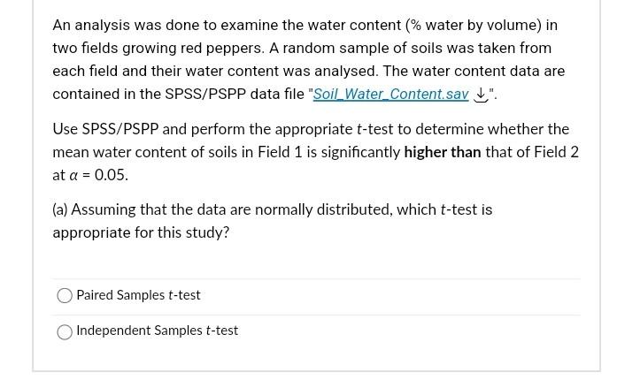Click the "α = 0.05" significance text
Image resolution: width=617 pixels, height=380 pixels.
[99, 175]
